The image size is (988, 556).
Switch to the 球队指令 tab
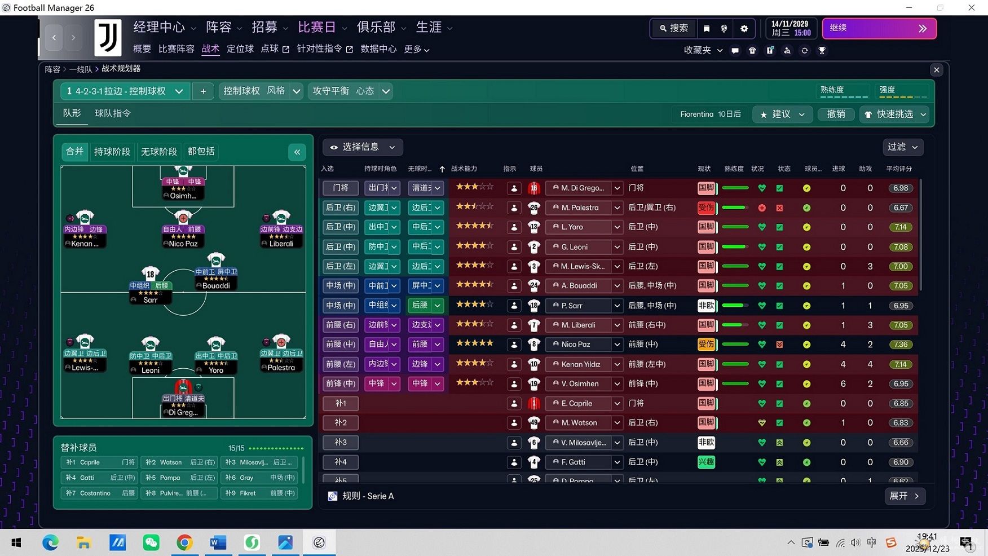pos(113,114)
